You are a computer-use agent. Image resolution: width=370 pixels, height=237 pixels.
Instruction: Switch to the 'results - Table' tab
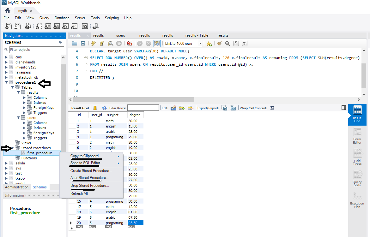point(197,35)
